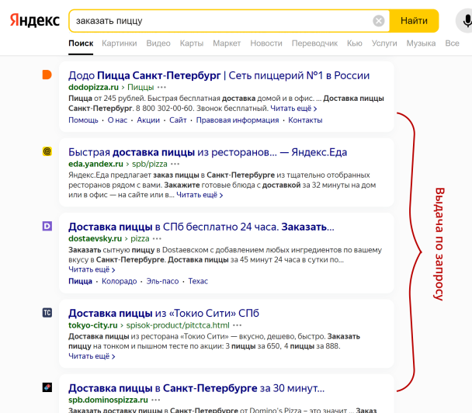Click the spb.dominospizza.ru domain link
The image size is (472, 413).
[108, 400]
